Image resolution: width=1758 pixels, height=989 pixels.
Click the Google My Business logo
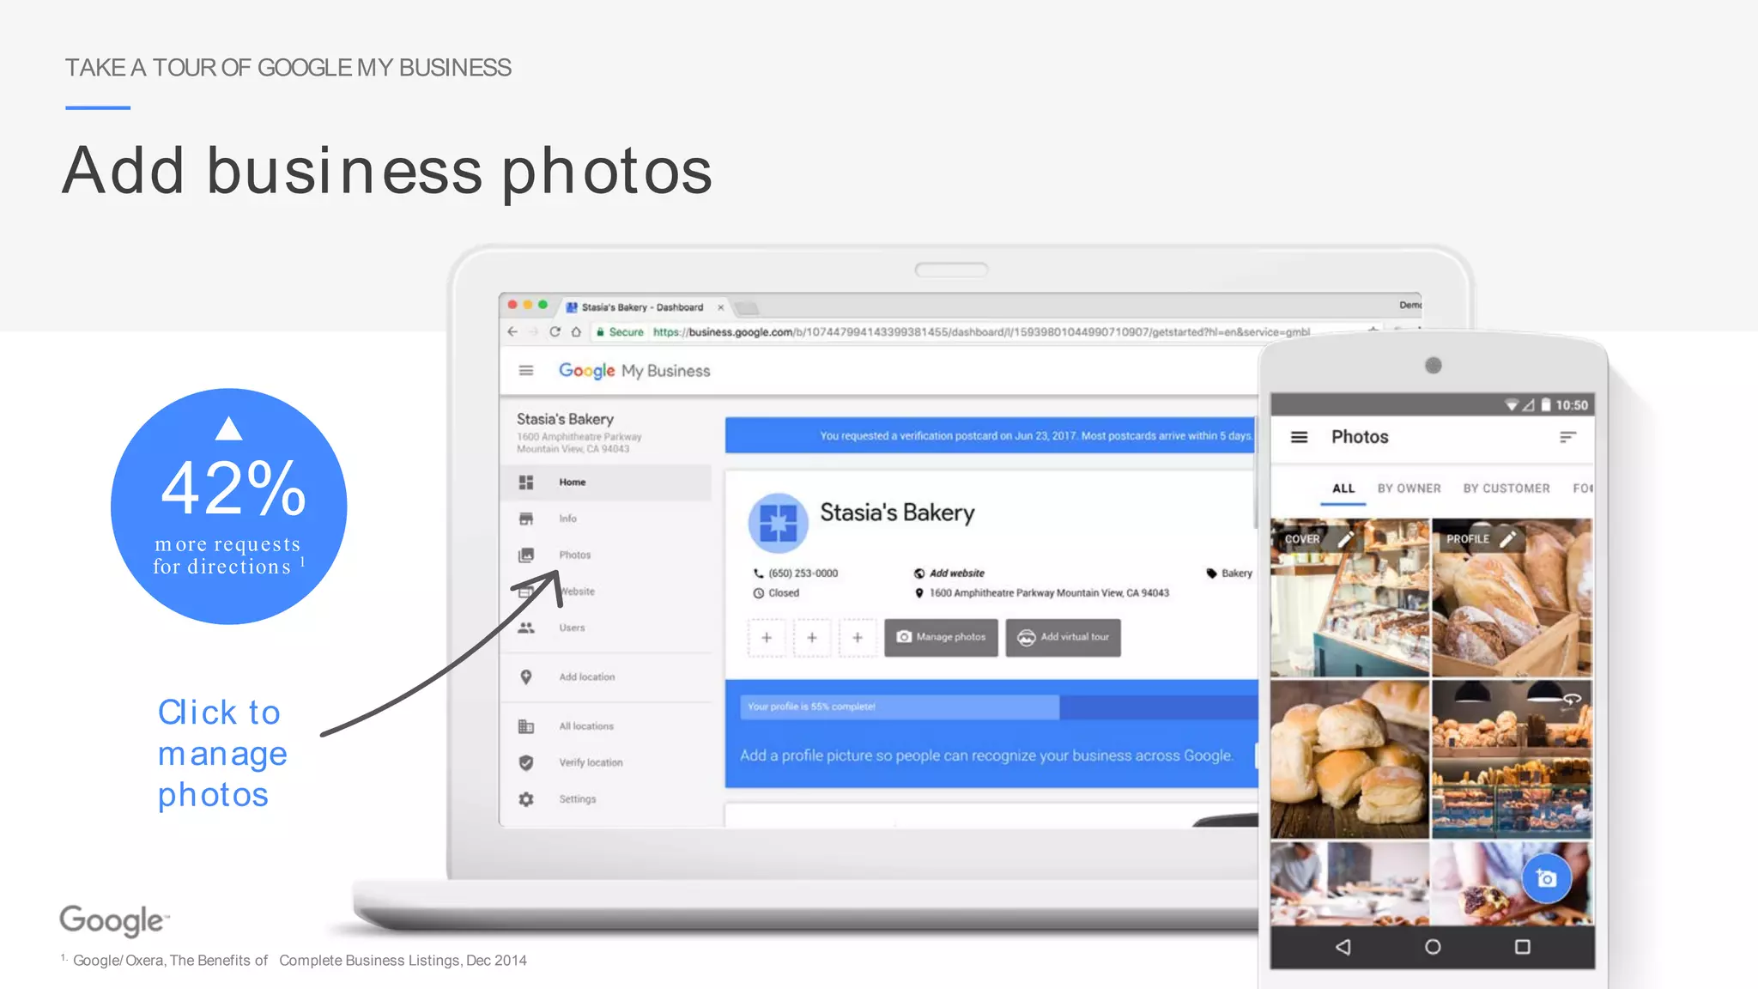[634, 371]
